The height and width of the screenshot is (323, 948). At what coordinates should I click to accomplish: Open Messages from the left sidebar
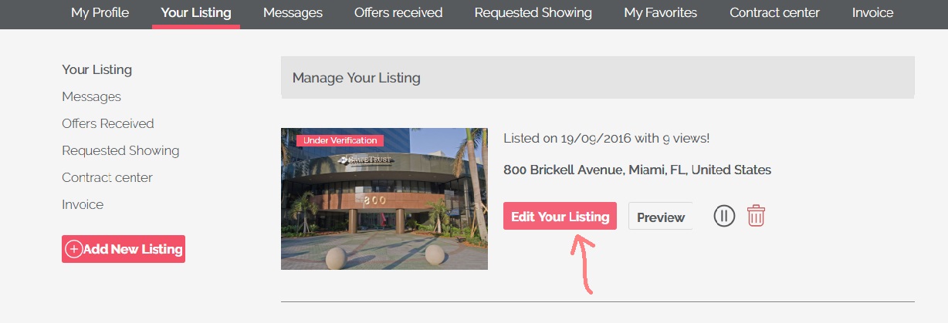tap(92, 96)
